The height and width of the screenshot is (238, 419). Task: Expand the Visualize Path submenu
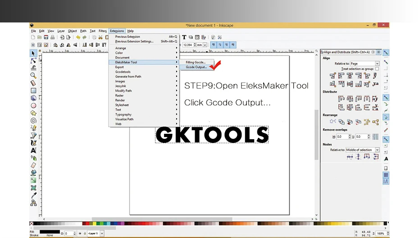point(144,119)
